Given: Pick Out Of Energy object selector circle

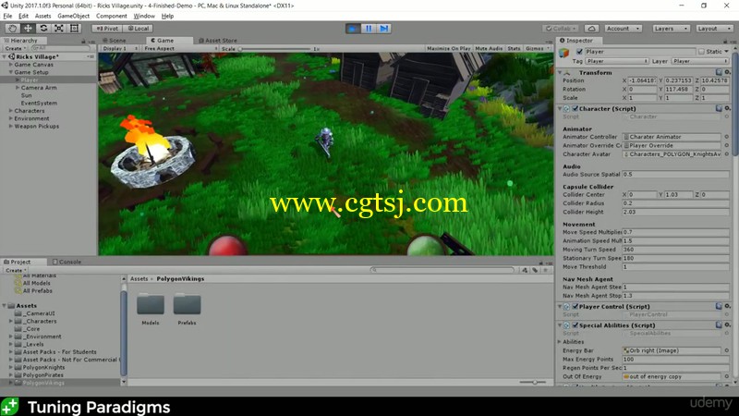Looking at the screenshot, I should click(726, 376).
